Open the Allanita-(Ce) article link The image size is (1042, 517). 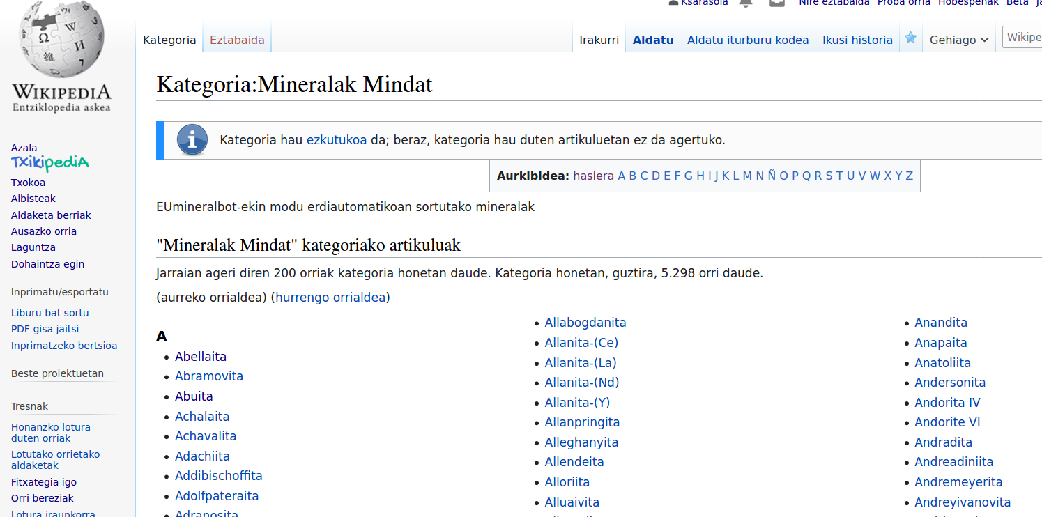(x=581, y=343)
